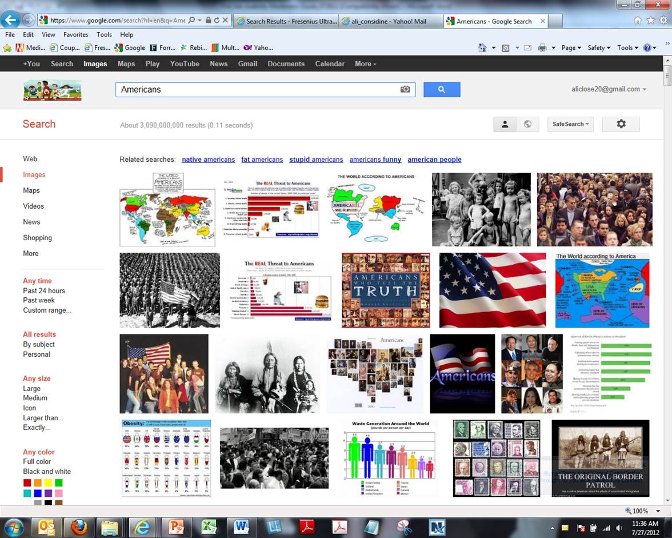Open the IE home icon
Viewport: 672px width, 538px height.
coord(638,21)
